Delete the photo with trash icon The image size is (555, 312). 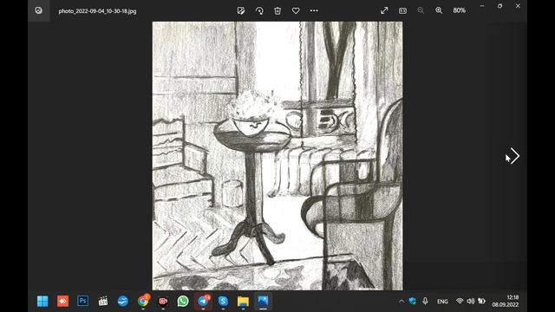click(x=277, y=10)
